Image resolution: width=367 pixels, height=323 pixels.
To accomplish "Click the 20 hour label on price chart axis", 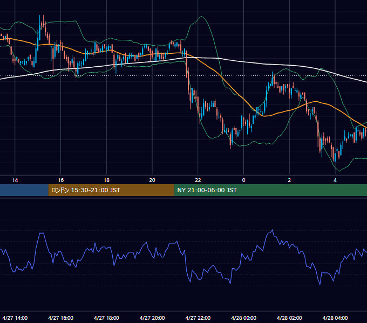I will pyautogui.click(x=152, y=180).
